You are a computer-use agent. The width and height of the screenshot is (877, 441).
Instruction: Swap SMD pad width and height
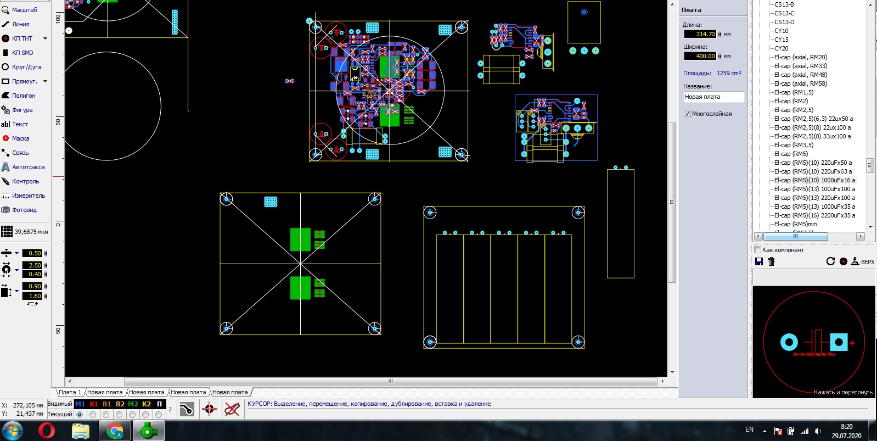[x=33, y=304]
